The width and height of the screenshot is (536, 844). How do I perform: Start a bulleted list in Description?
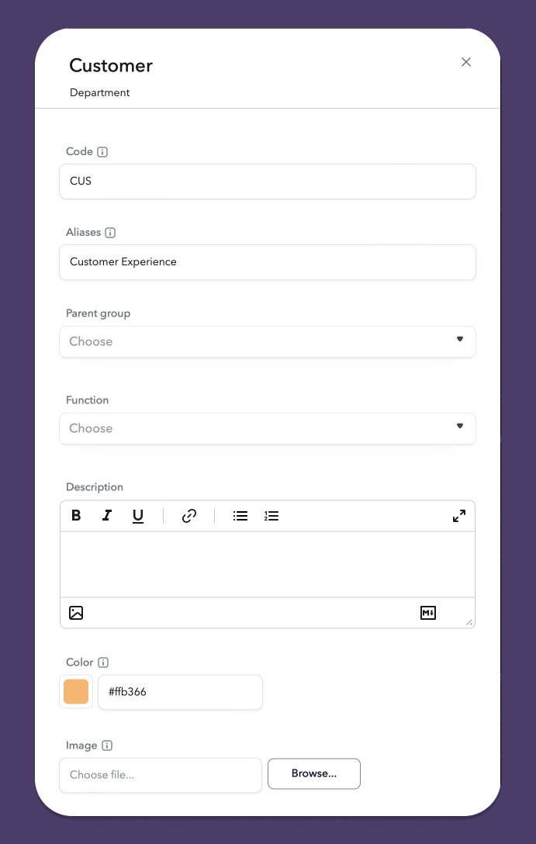[240, 516]
